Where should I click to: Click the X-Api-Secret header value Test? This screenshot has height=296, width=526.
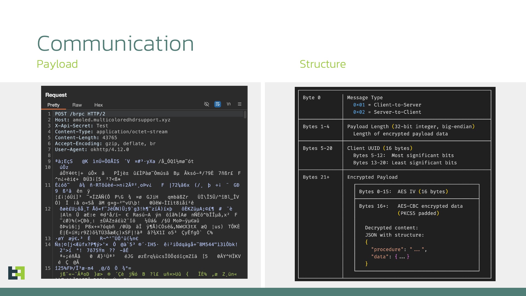tap(102, 126)
